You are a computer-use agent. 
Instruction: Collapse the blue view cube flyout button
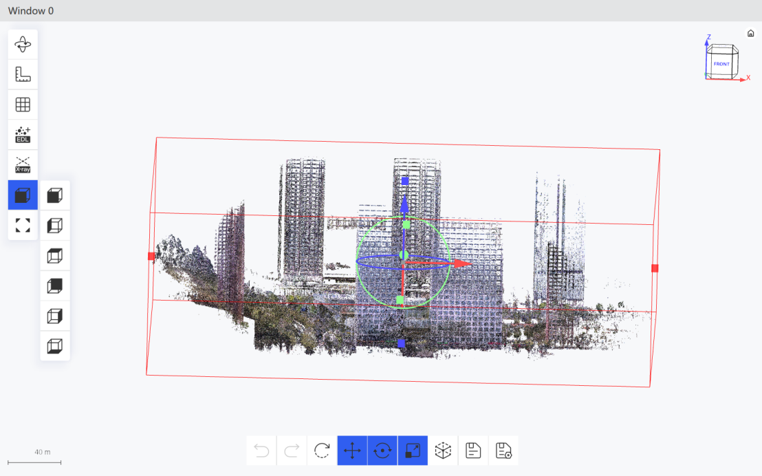click(23, 195)
